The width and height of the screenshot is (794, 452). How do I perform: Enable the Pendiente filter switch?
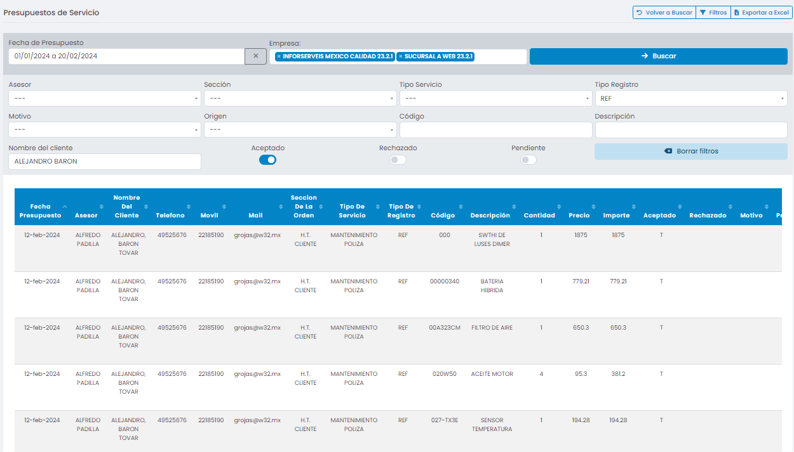coord(528,160)
